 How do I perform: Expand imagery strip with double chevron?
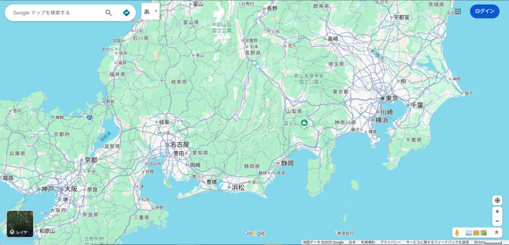coord(497,233)
